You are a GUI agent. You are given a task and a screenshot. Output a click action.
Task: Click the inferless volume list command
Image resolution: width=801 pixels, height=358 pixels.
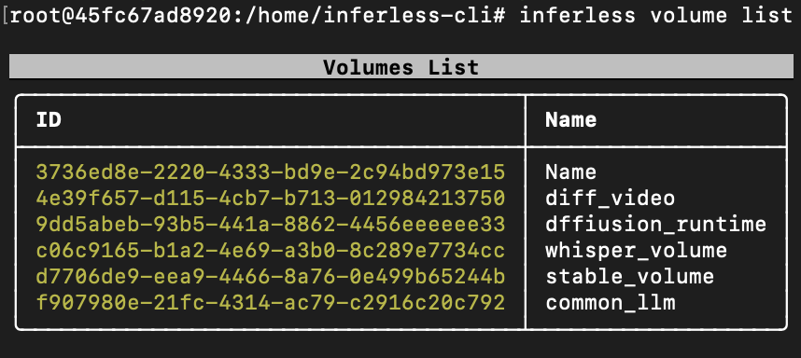tap(656, 16)
